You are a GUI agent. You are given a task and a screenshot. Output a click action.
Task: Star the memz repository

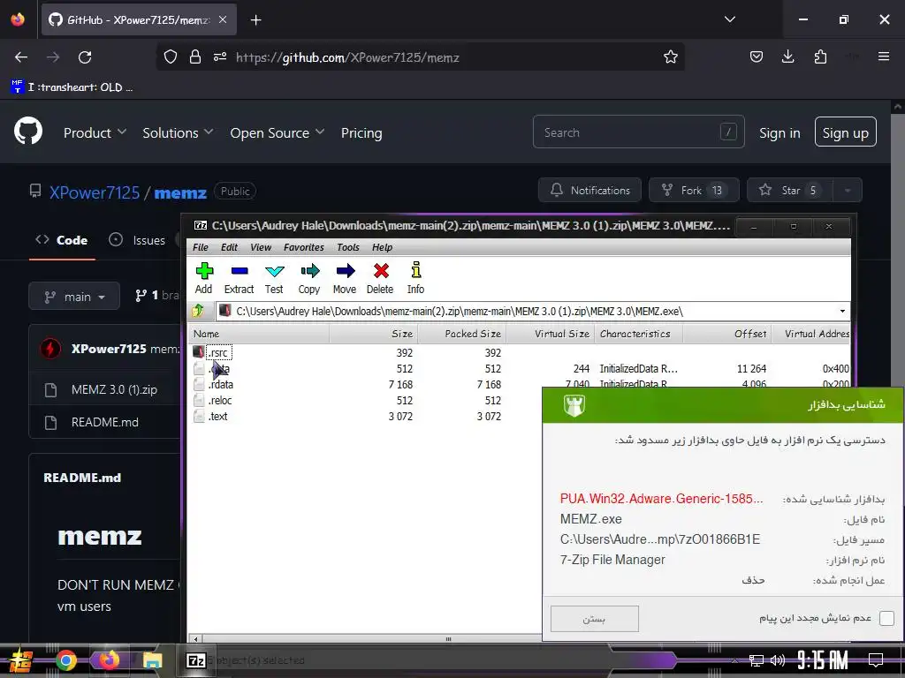click(x=790, y=191)
